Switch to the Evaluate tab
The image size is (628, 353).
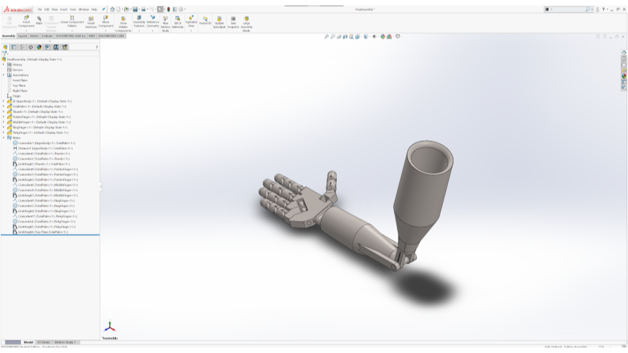pyautogui.click(x=48, y=35)
